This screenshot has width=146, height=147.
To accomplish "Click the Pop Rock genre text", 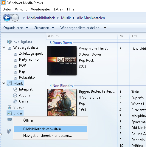I will tap(86, 60).
